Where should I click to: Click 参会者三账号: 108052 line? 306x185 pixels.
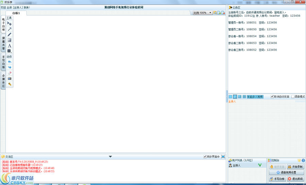coord(253,50)
